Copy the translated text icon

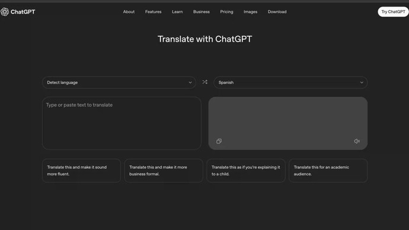tap(219, 141)
